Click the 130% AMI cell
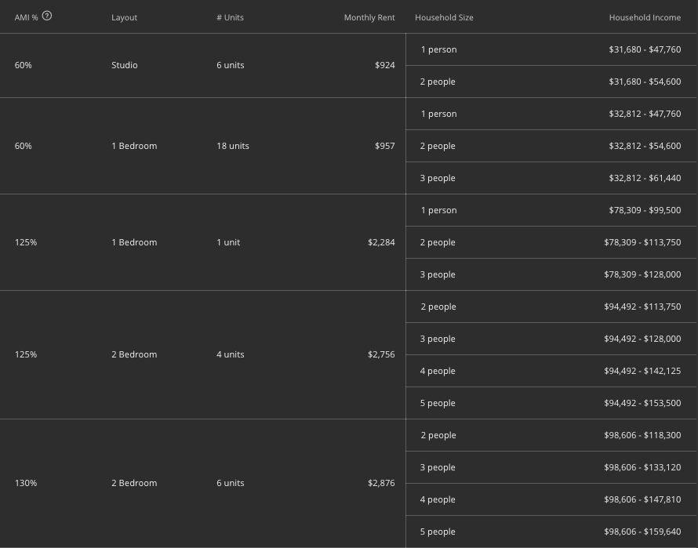 point(26,483)
